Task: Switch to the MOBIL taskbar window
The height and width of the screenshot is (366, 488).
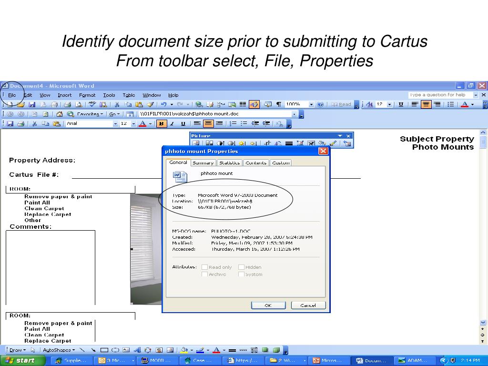Action: 158,360
